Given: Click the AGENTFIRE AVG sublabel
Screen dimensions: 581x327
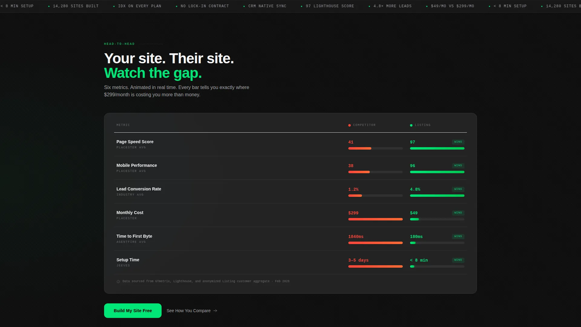Looking at the screenshot, I should [131, 242].
